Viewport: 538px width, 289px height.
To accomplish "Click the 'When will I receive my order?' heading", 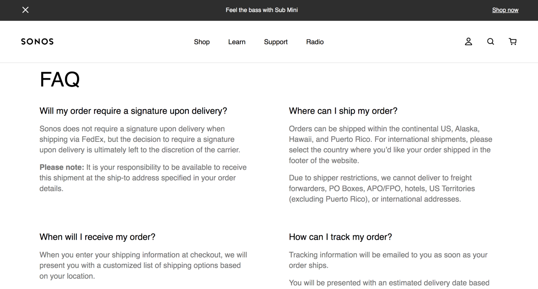I will click(x=98, y=237).
